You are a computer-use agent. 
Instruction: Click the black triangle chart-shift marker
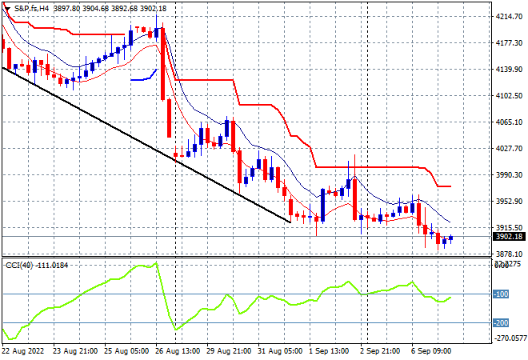[x=7, y=9]
